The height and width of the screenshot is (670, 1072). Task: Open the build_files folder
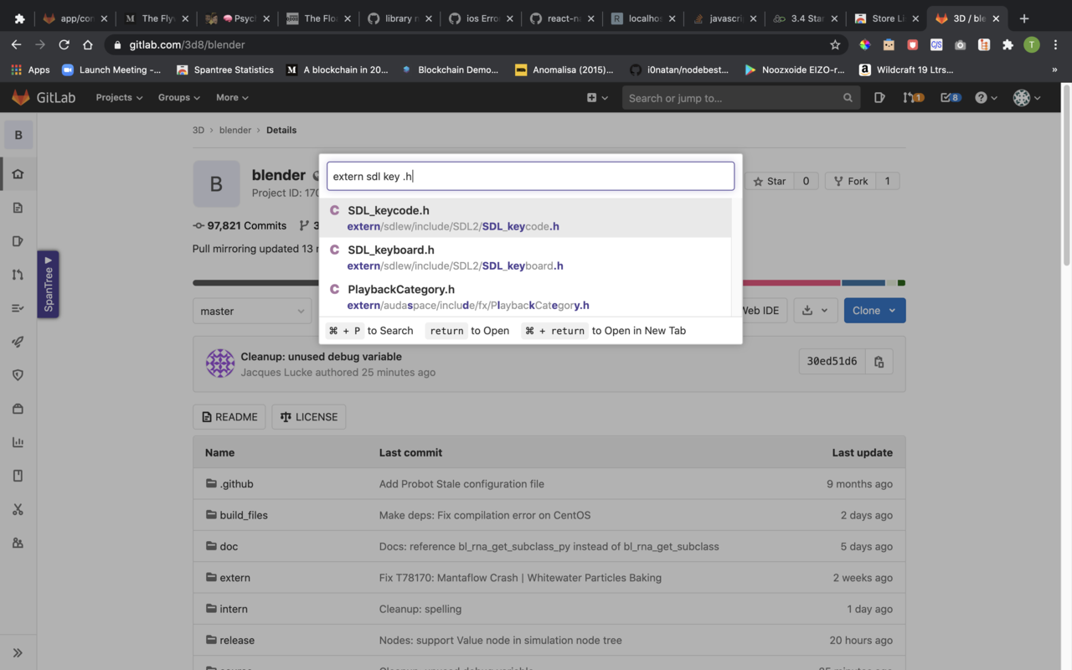244,515
